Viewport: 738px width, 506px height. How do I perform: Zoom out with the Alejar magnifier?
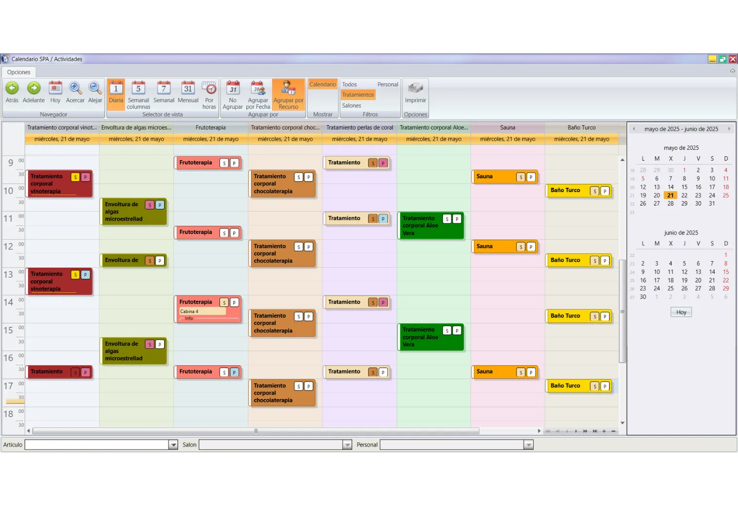click(95, 89)
